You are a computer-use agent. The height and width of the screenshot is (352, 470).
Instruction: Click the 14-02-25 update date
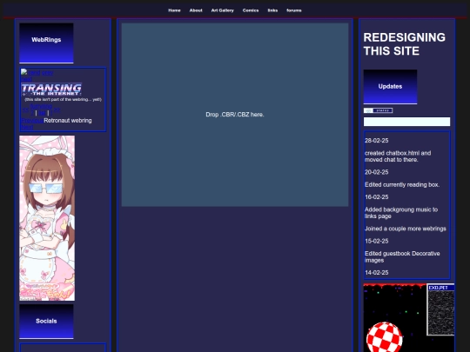(x=377, y=273)
